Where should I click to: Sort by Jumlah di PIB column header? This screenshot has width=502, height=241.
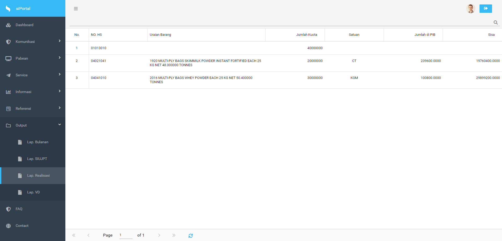pos(413,35)
